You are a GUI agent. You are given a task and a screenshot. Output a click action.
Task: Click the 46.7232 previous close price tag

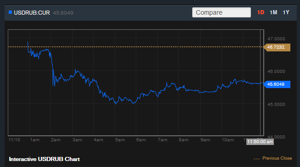click(x=277, y=47)
